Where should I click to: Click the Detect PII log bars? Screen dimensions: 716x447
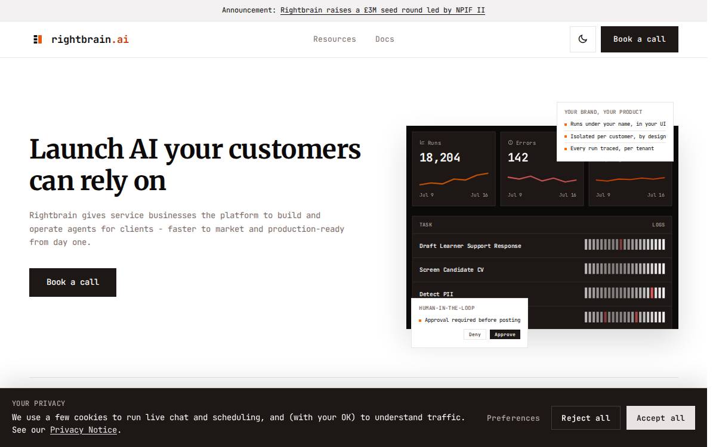pyautogui.click(x=625, y=293)
